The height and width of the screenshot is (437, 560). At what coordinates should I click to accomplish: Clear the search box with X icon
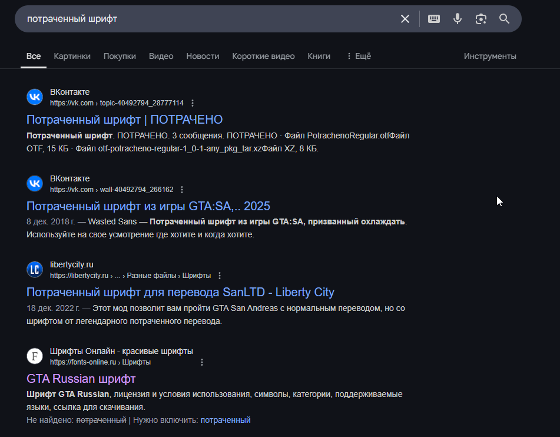click(x=405, y=19)
